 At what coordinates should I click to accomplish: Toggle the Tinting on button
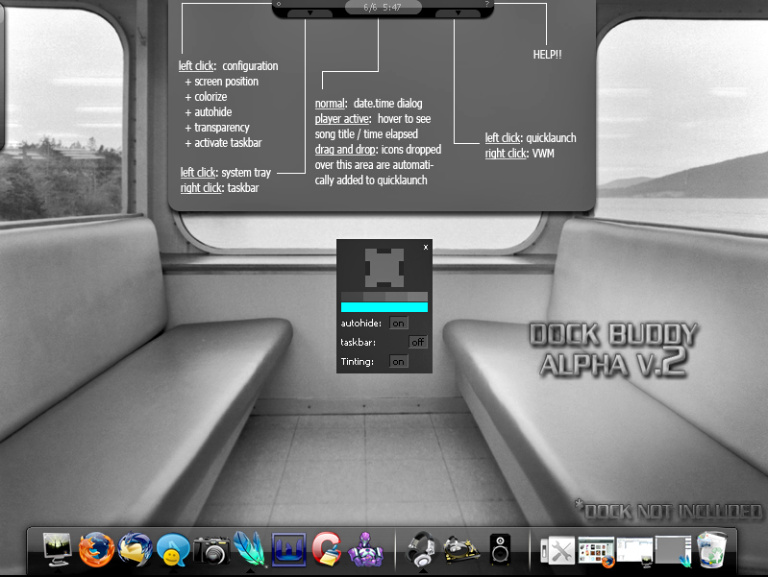coord(399,362)
